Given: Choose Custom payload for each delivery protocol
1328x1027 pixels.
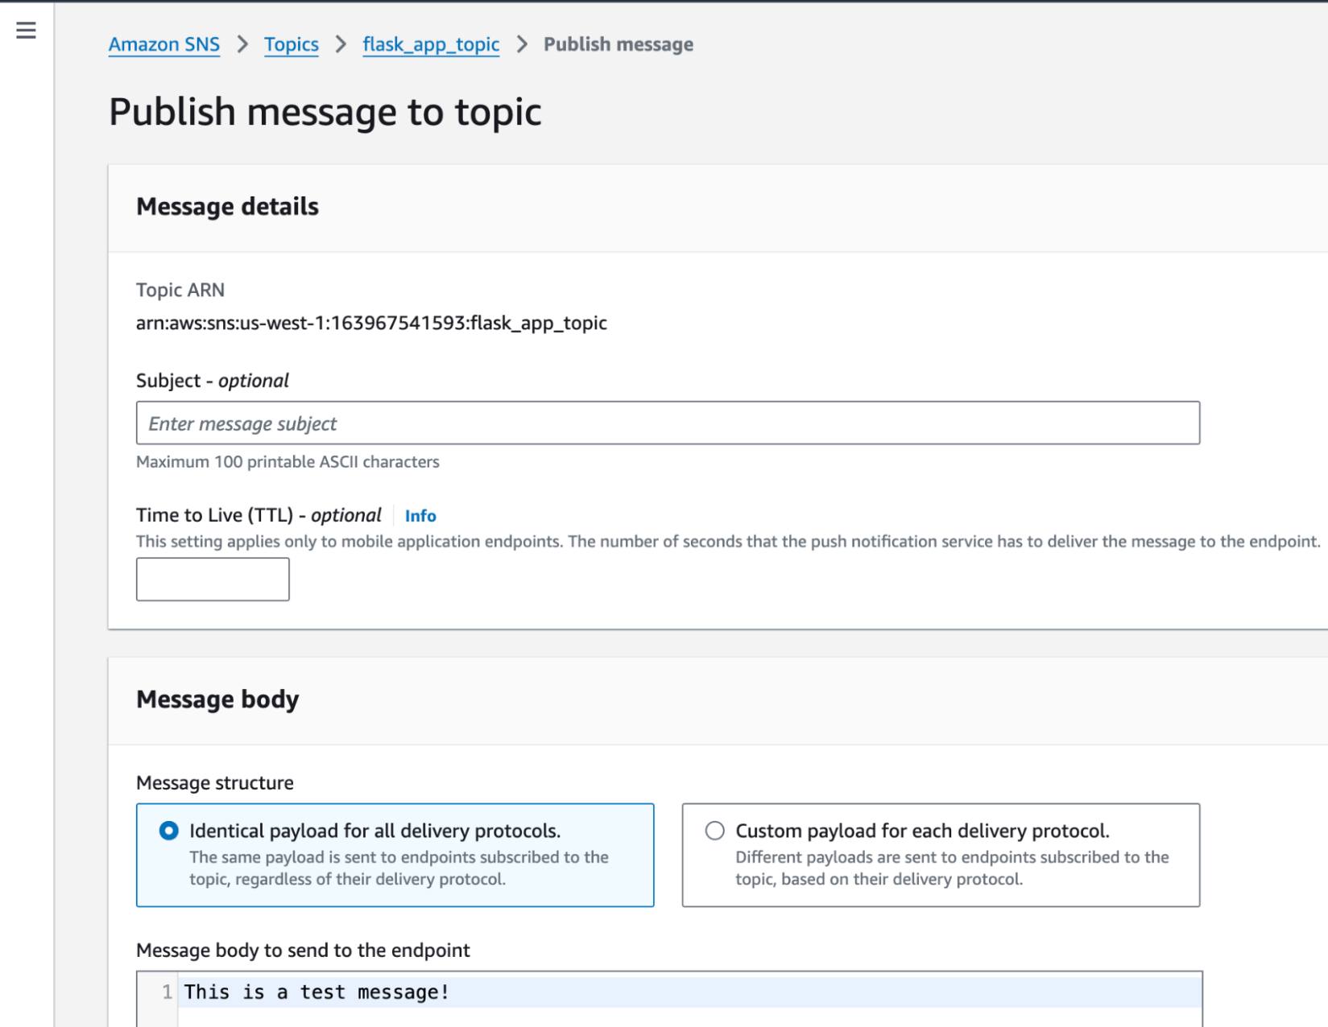Looking at the screenshot, I should pos(713,831).
